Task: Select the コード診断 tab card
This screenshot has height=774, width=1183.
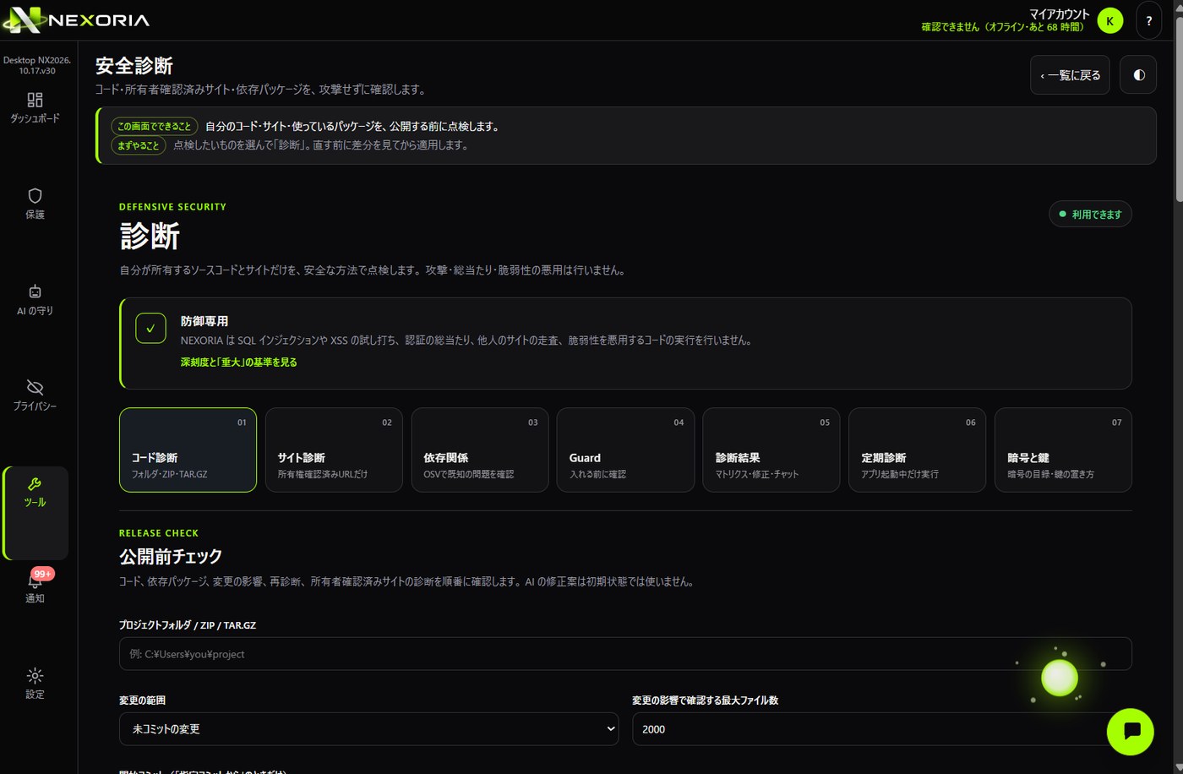Action: click(x=188, y=450)
